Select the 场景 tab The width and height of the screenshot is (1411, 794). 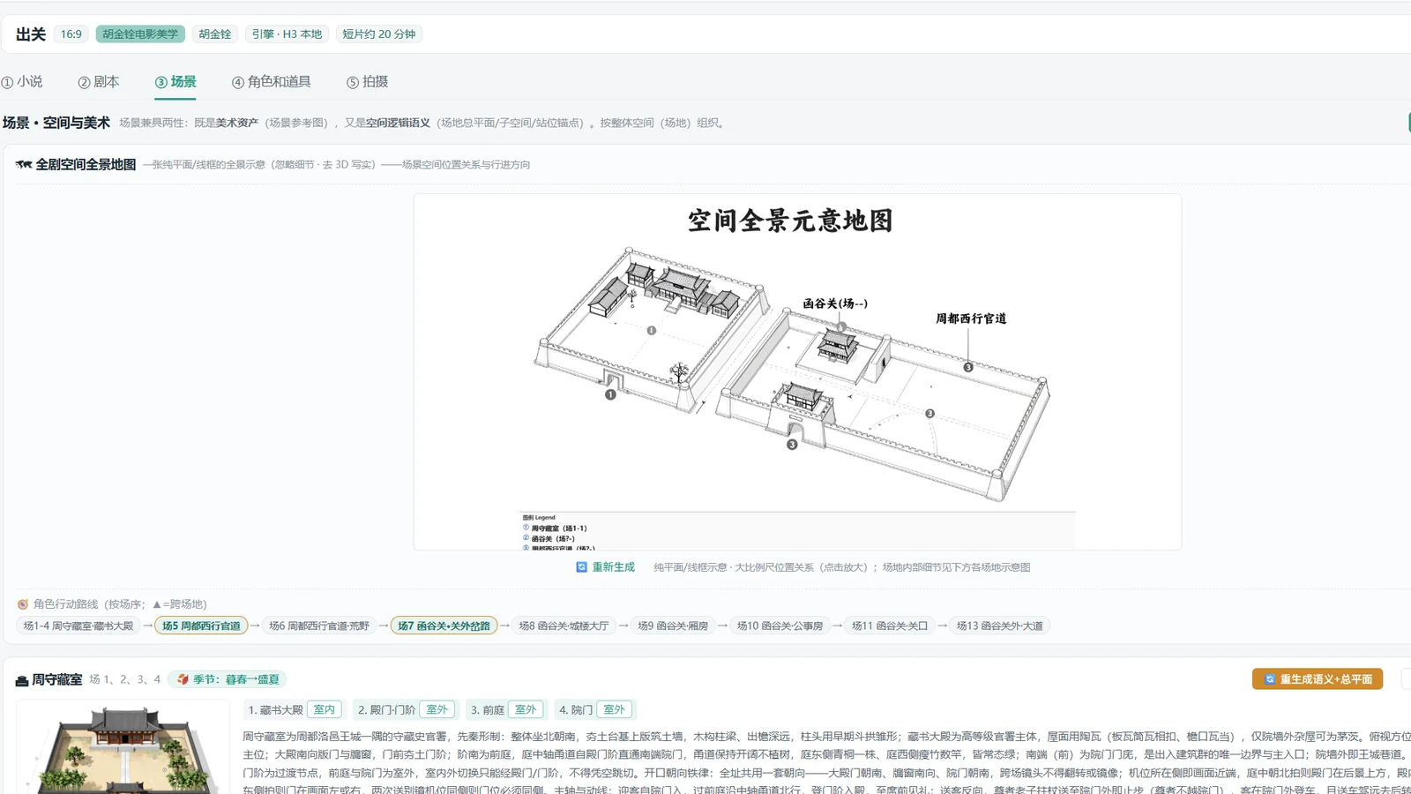coord(175,81)
